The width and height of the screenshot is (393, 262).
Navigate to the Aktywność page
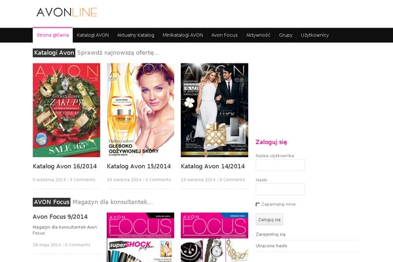(258, 35)
